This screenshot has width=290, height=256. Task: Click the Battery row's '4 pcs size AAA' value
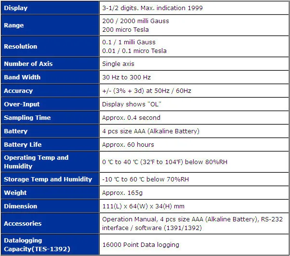point(151,131)
